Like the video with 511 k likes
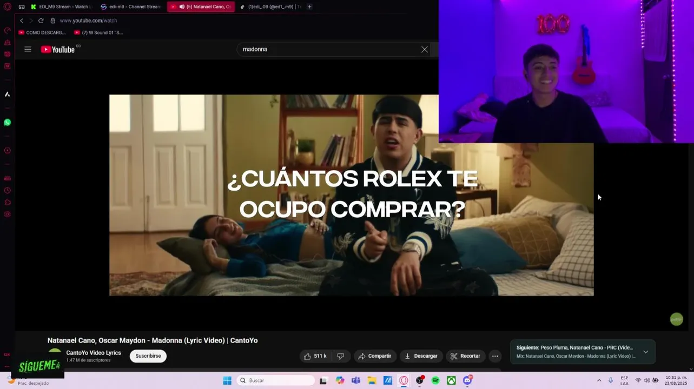This screenshot has height=389, width=694. [x=315, y=356]
